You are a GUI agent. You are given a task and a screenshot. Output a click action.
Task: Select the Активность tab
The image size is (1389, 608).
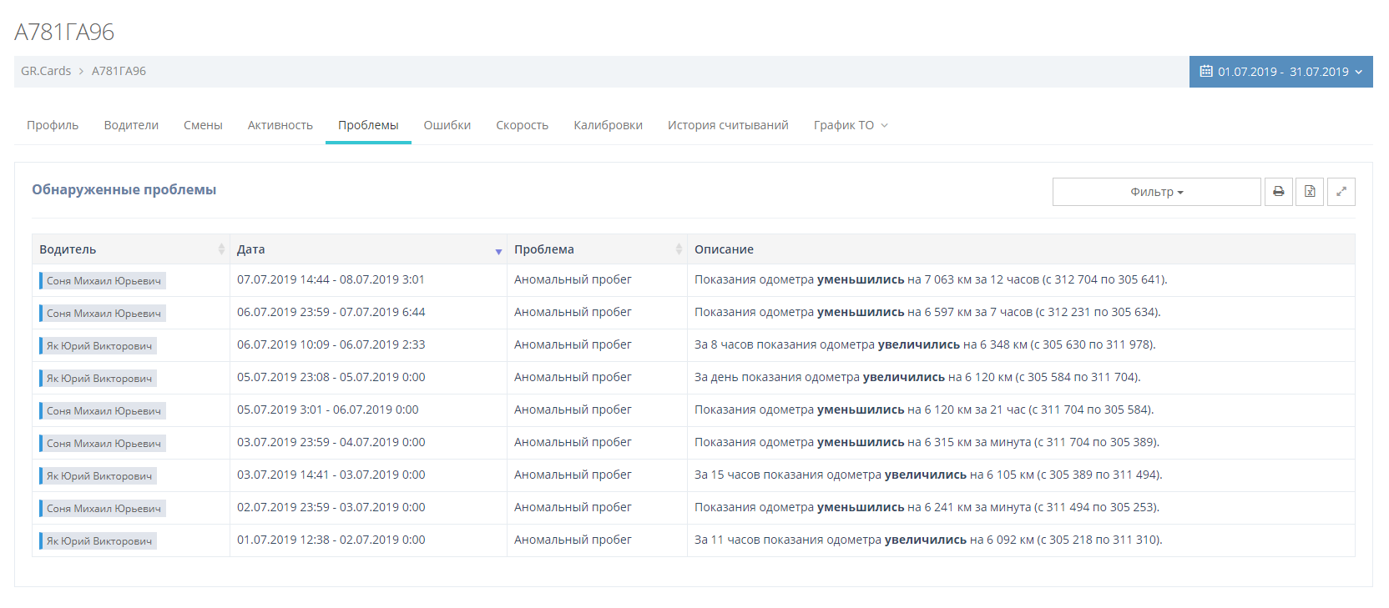click(x=280, y=125)
